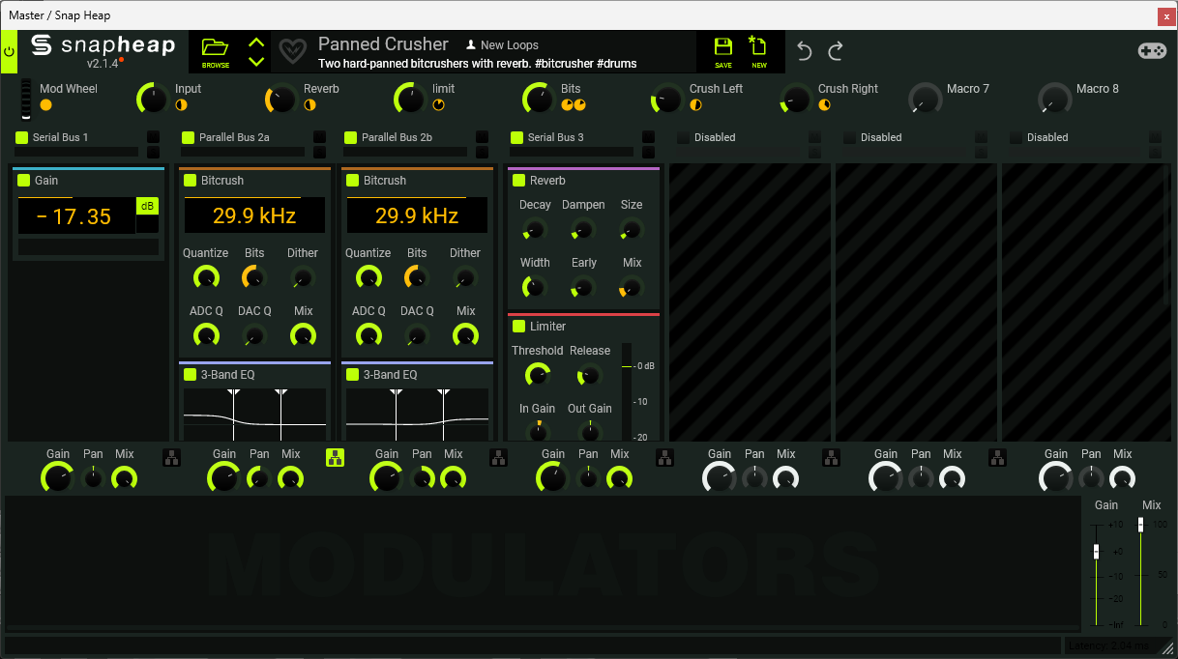
Task: Click the author name New Loops
Action: coord(510,44)
